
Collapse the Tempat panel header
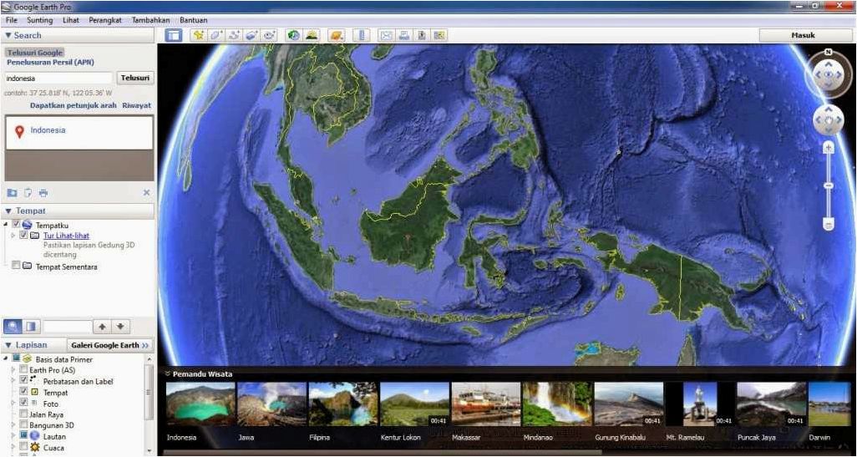pyautogui.click(x=79, y=211)
